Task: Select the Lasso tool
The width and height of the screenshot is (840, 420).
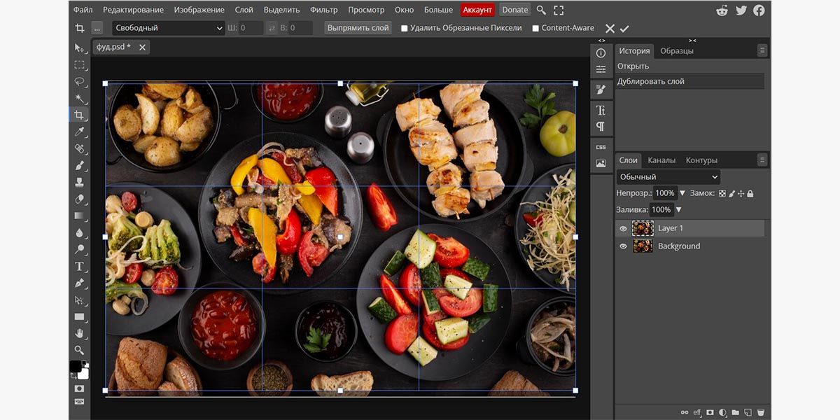Action: pyautogui.click(x=80, y=81)
